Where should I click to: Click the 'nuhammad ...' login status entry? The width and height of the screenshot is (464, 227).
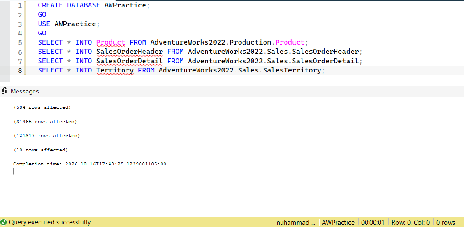[x=296, y=223]
